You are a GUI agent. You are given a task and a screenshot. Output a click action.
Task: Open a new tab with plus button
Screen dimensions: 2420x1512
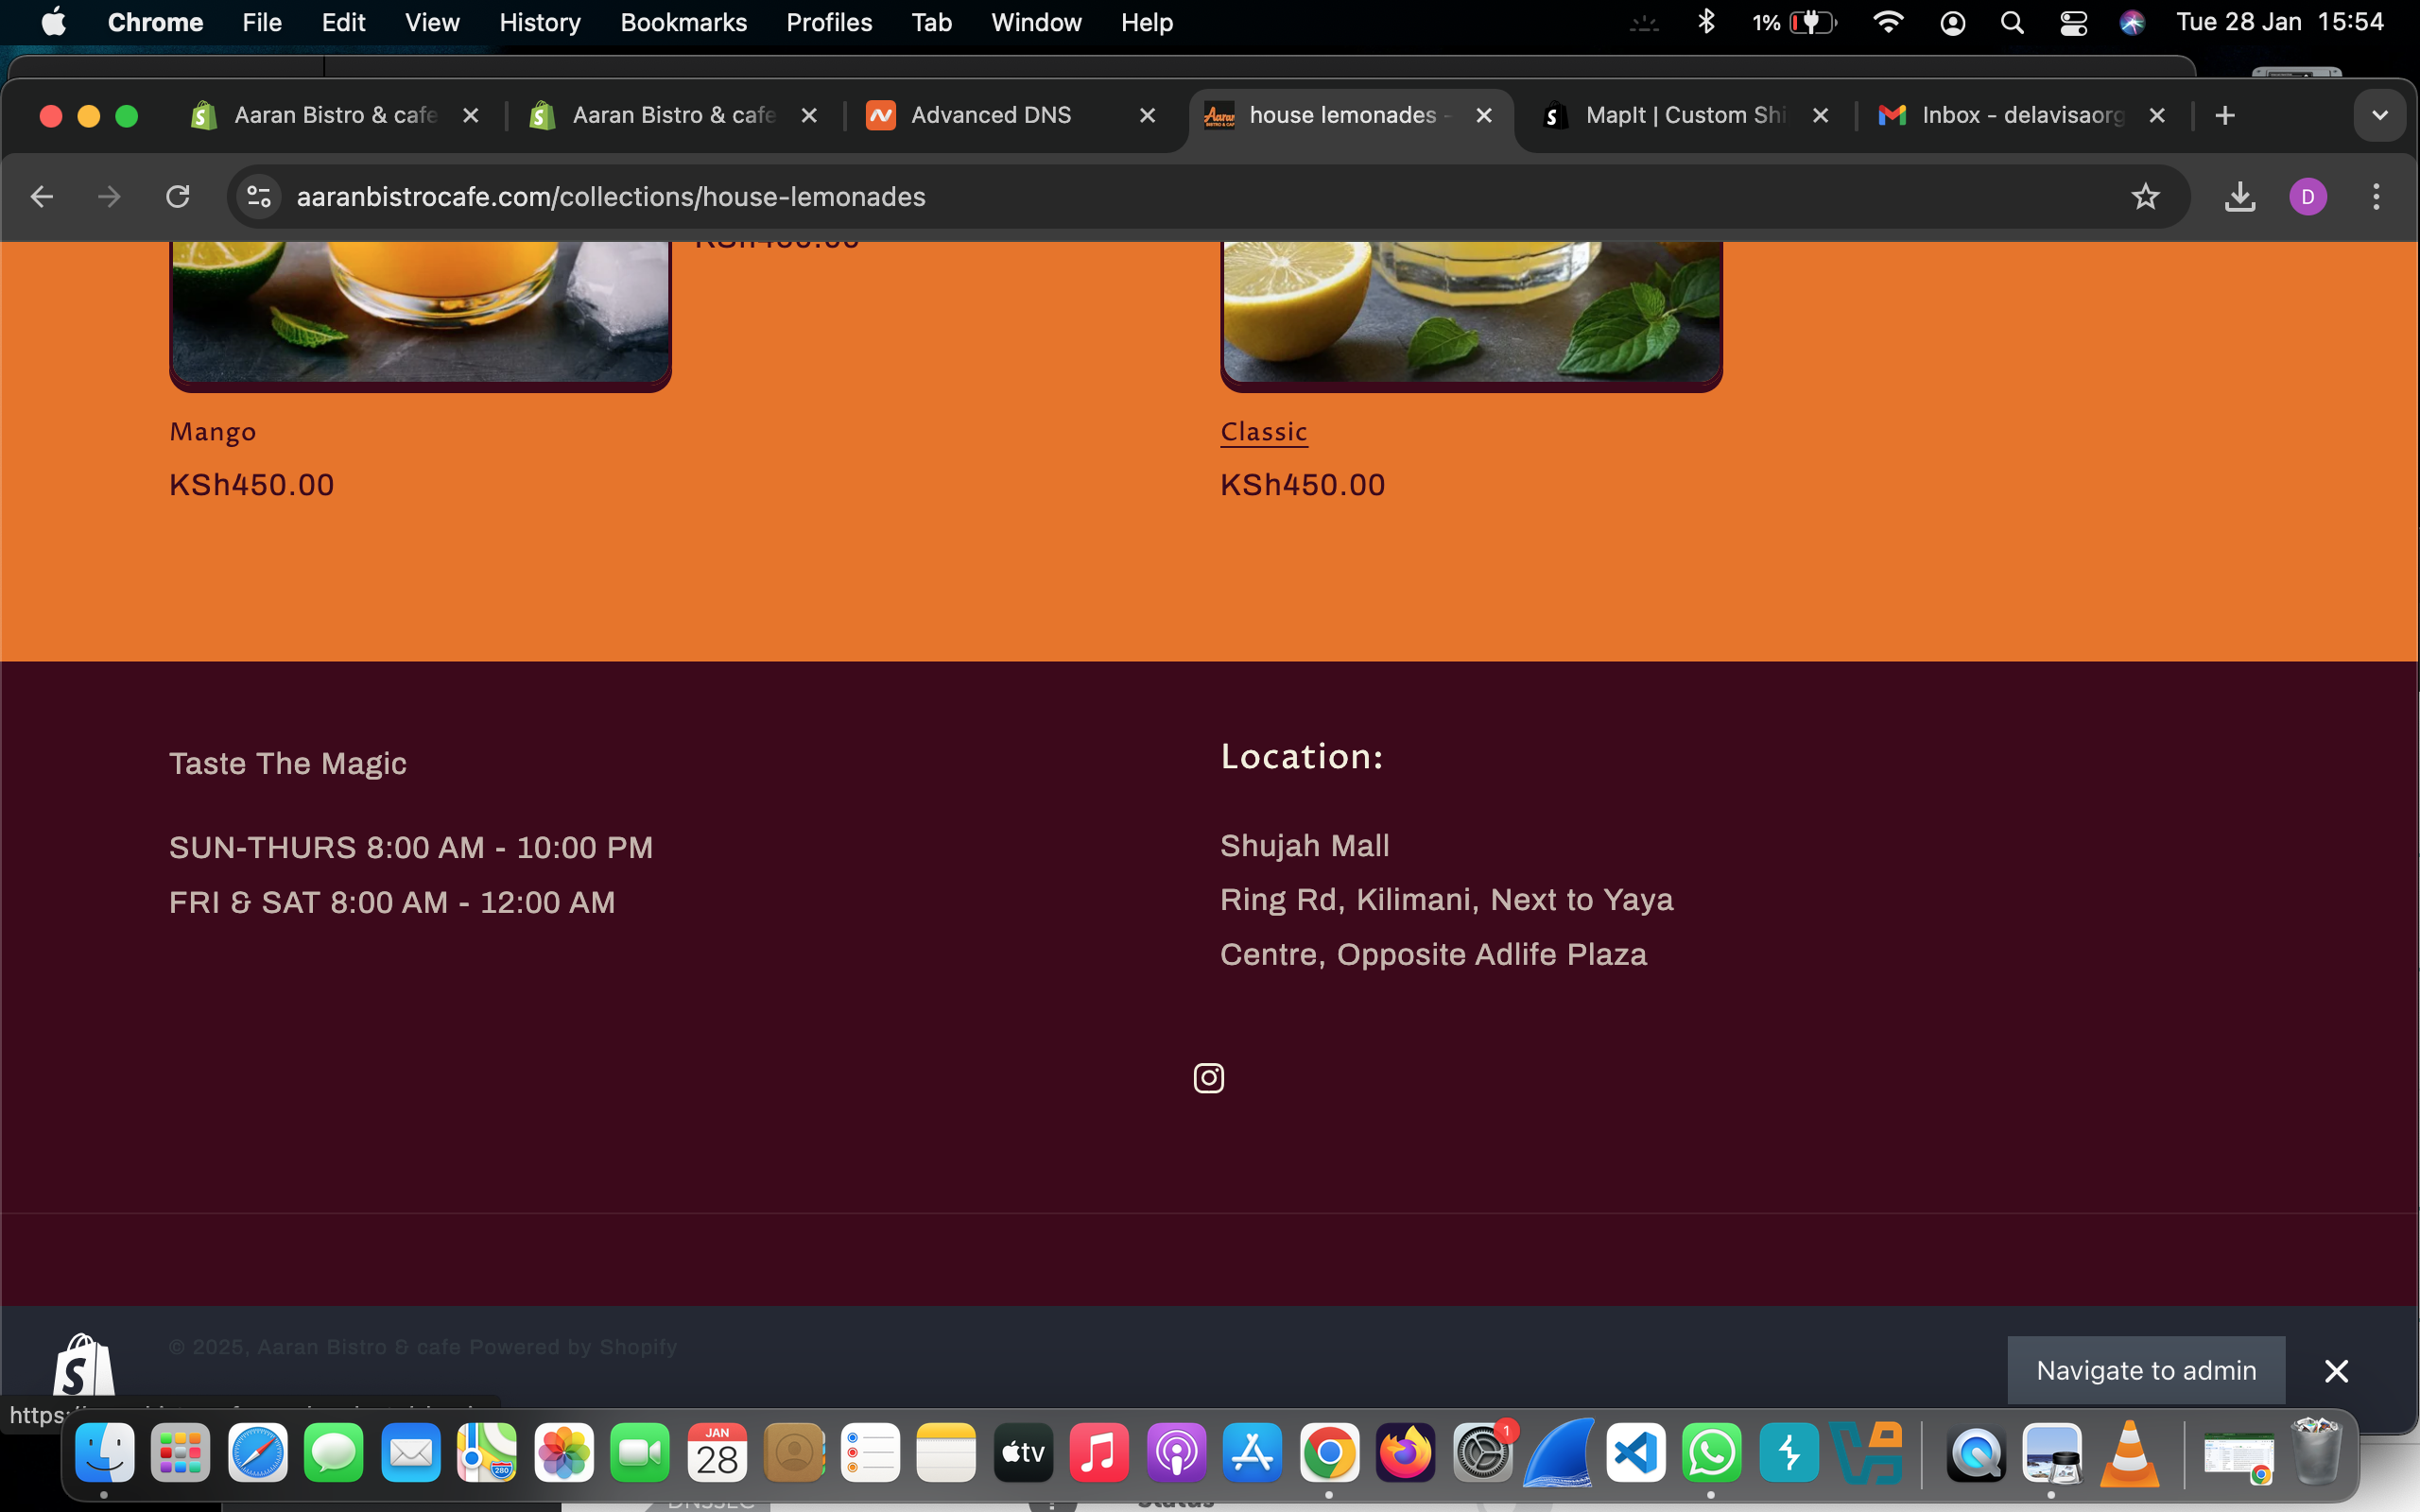(x=2225, y=116)
